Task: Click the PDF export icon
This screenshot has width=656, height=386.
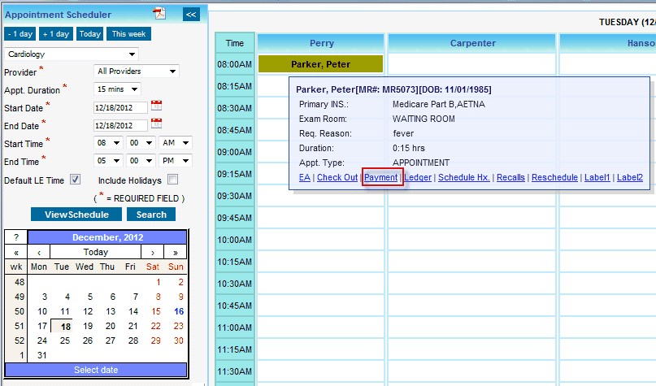Action: click(x=160, y=13)
